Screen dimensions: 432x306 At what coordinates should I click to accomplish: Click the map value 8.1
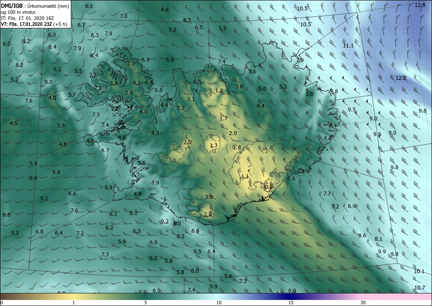[x=378, y=239]
